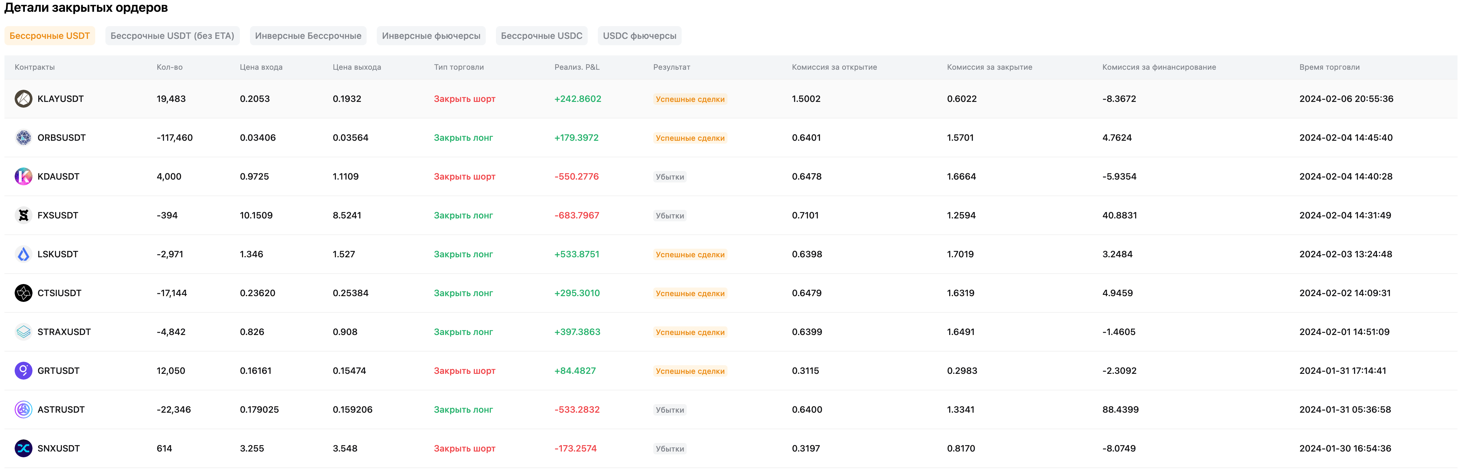The height and width of the screenshot is (470, 1469).
Task: Click the CTSIUSDT coin icon
Action: pyautogui.click(x=23, y=293)
